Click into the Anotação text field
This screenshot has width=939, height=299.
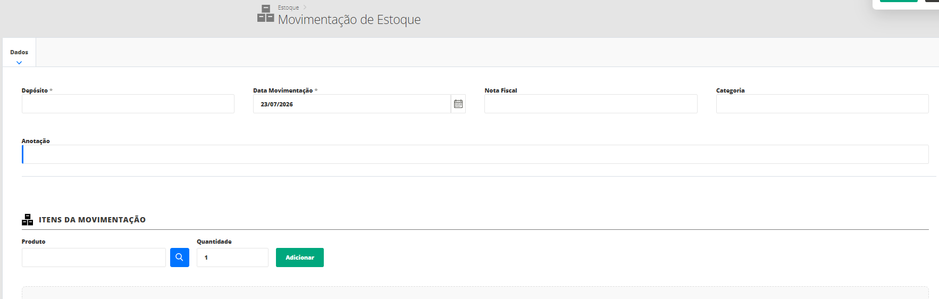click(475, 154)
